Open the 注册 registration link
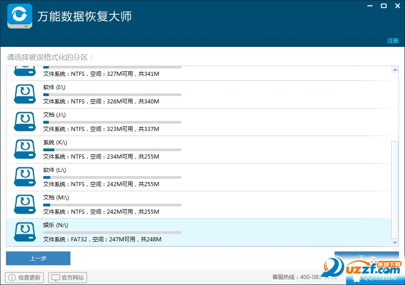Viewport: 405px width, 285px height. [x=393, y=41]
